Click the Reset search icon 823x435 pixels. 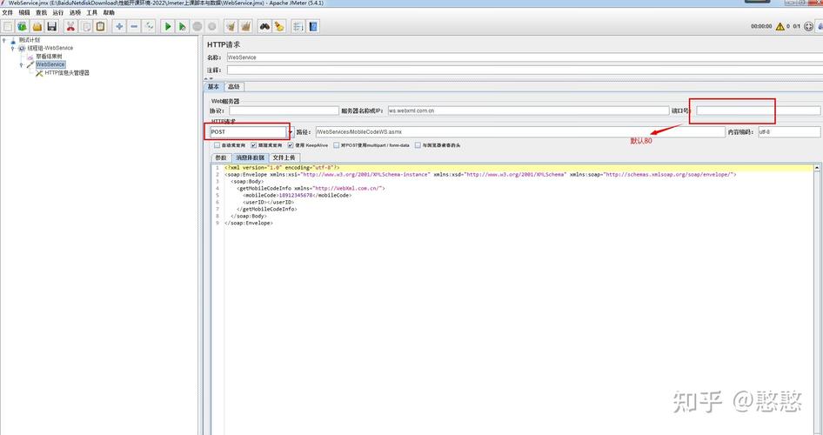click(279, 26)
